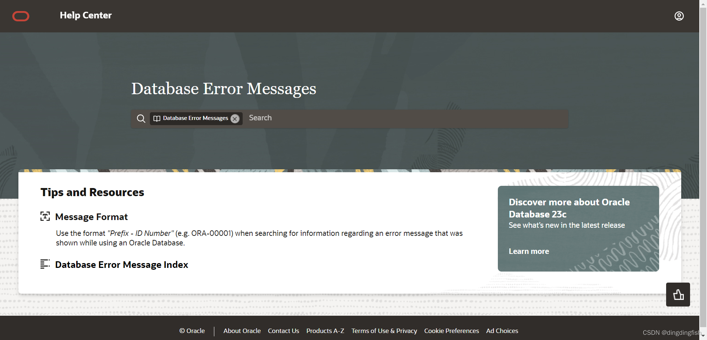Click the Database Error Messages page title
Viewport: 707px width, 340px height.
(224, 89)
